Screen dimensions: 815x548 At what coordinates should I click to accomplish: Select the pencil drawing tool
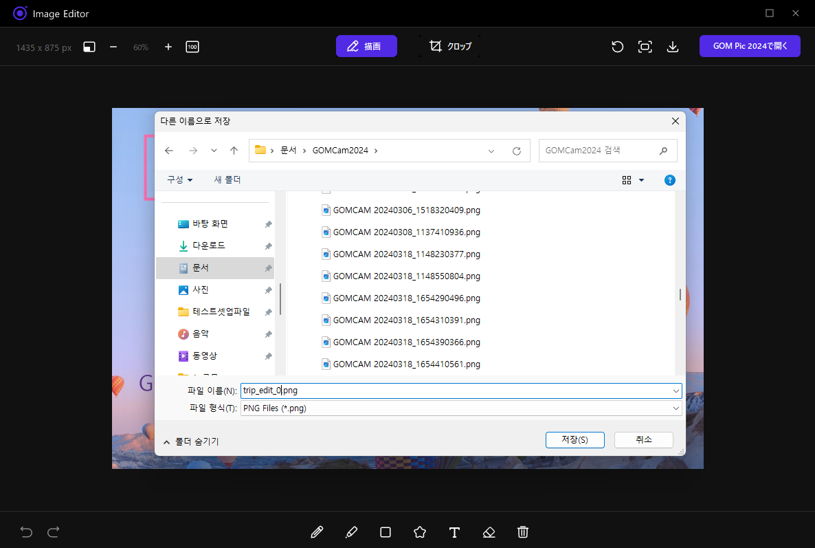[317, 532]
